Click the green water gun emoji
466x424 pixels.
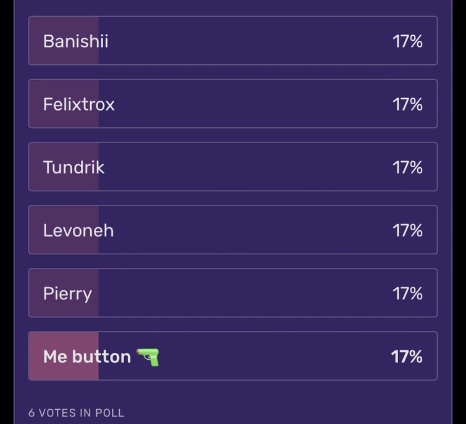(148, 357)
